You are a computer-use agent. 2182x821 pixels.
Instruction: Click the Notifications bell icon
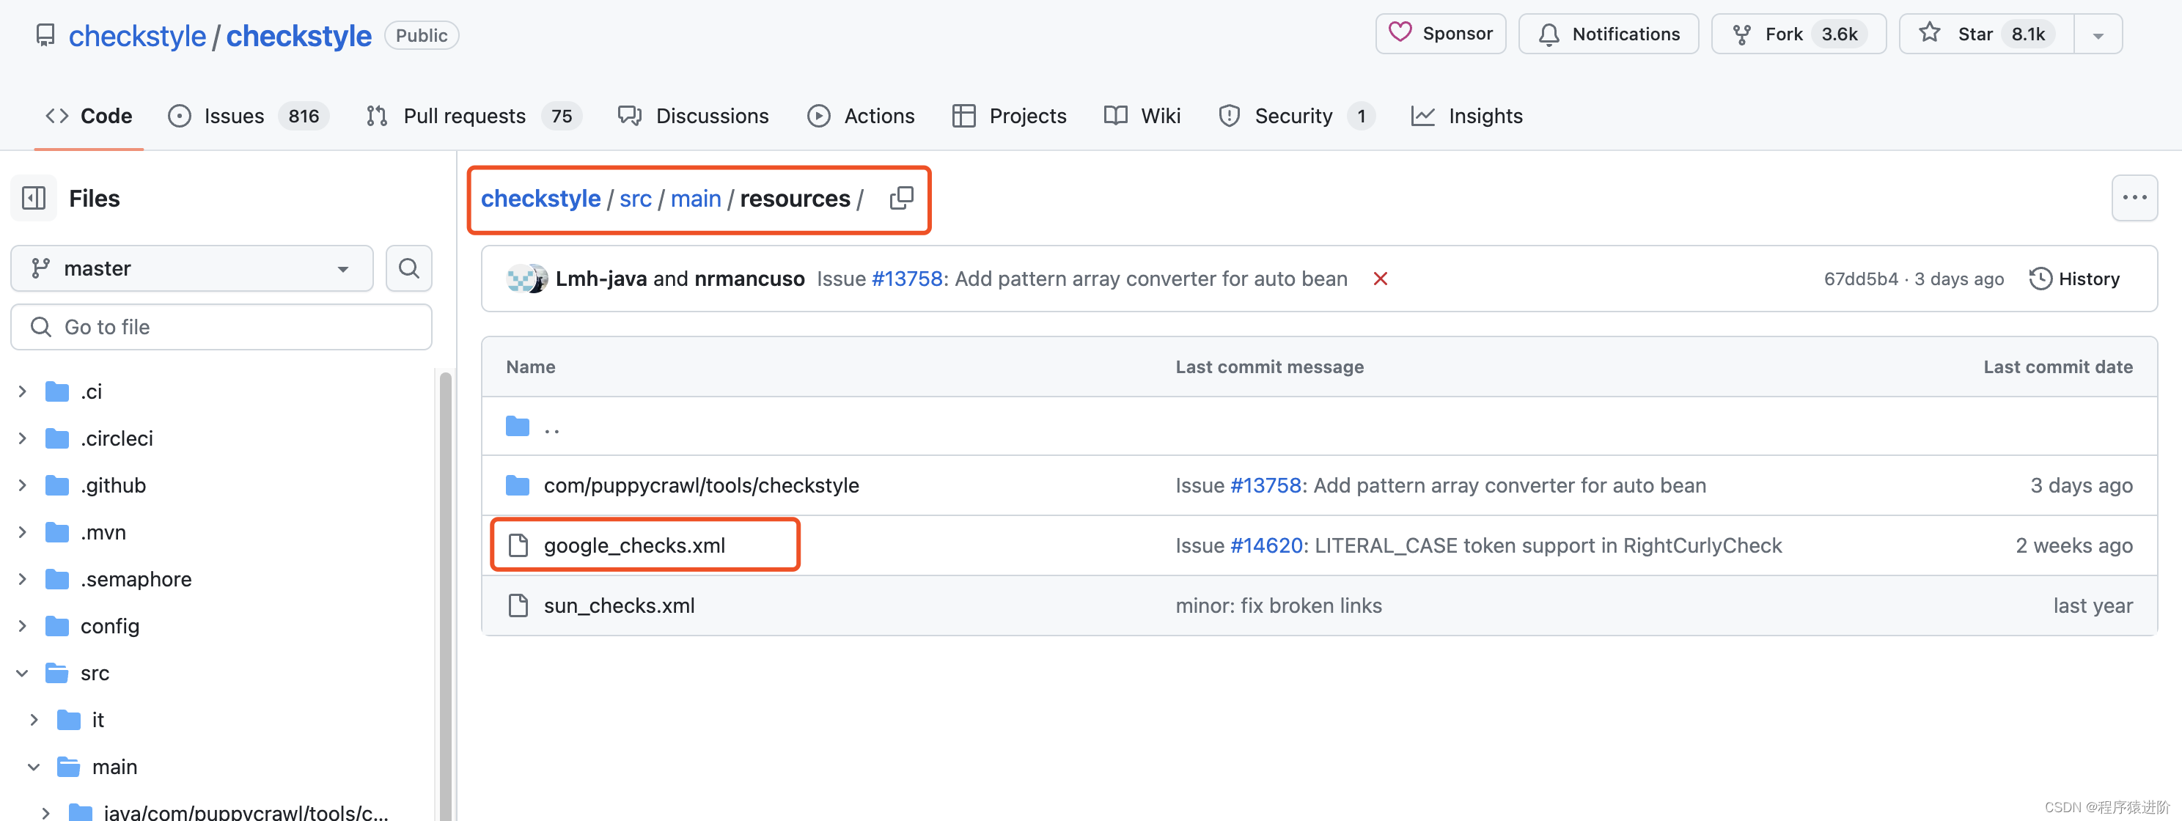[1549, 34]
